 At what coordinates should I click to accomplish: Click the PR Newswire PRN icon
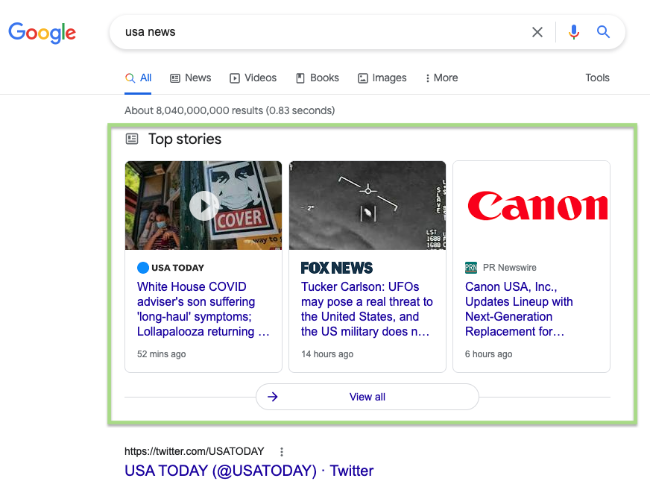[x=471, y=268]
